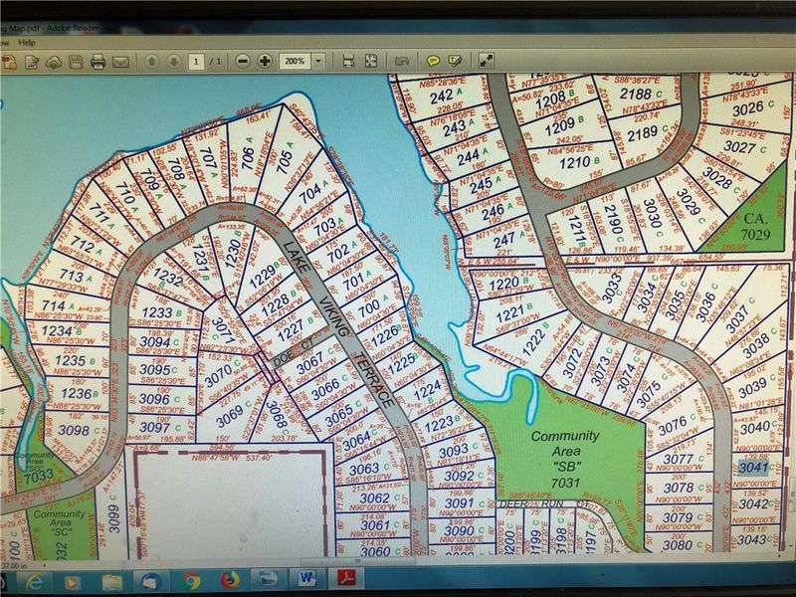Open Internet Explorer from the taskbar

[x=34, y=582]
